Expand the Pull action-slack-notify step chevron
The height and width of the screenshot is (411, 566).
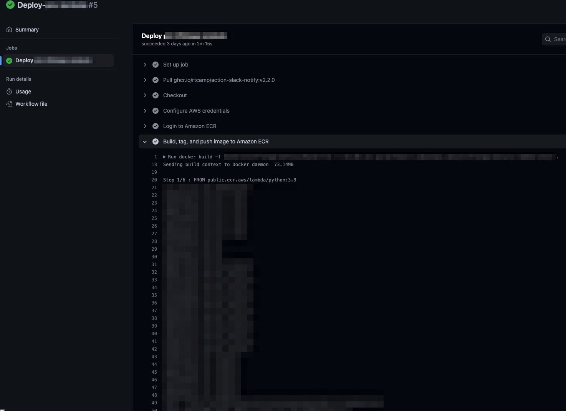click(145, 80)
